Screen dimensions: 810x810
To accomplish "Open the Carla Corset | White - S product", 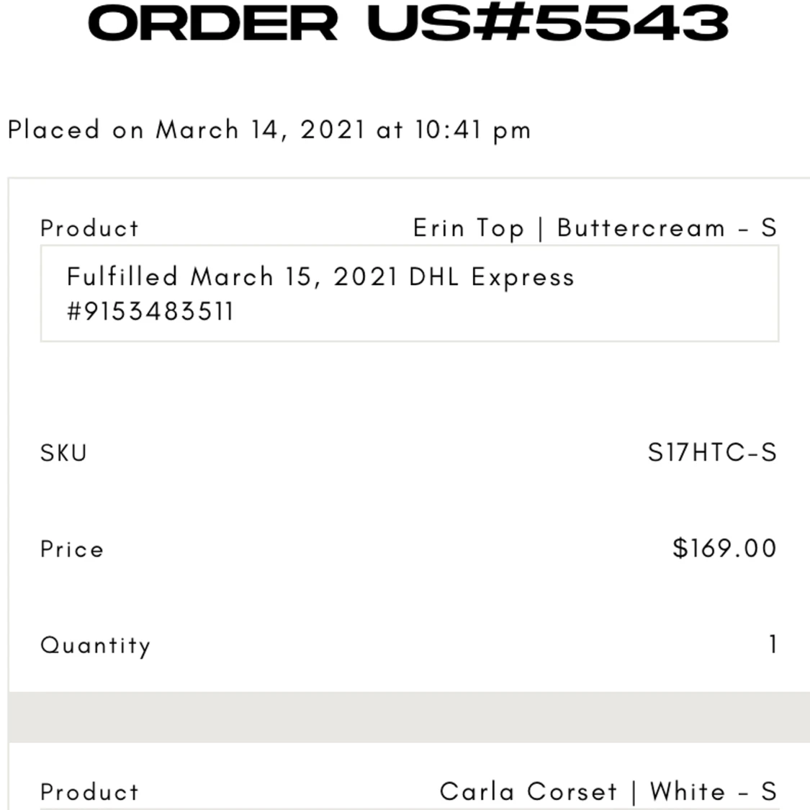I will point(608,792).
